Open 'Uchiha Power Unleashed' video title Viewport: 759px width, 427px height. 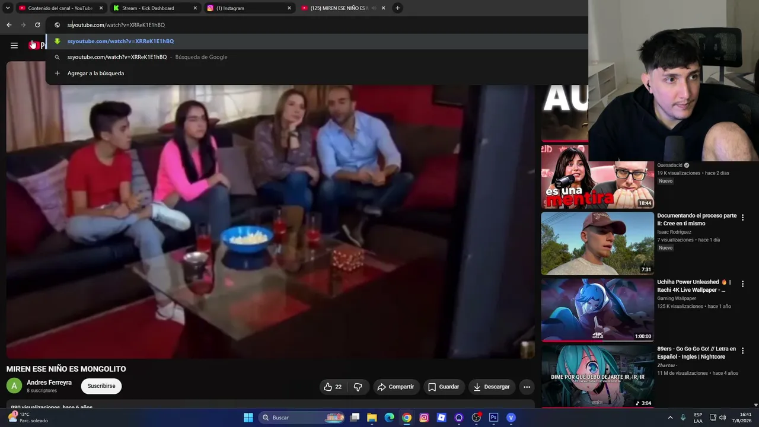pyautogui.click(x=694, y=286)
